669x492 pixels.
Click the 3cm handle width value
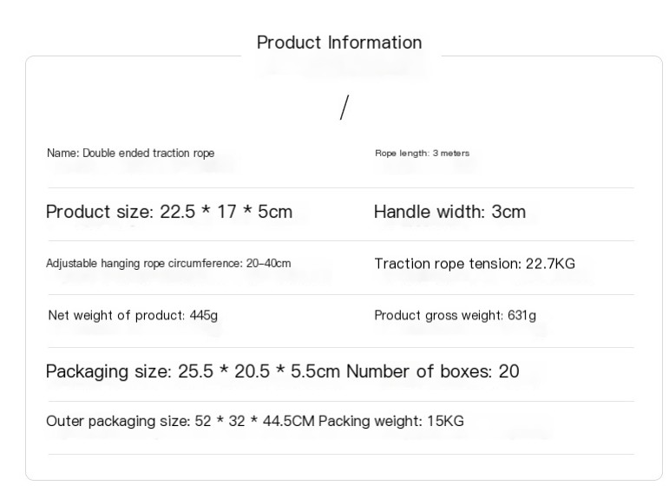(508, 212)
